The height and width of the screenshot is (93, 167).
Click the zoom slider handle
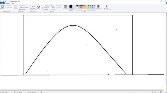[161, 92]
